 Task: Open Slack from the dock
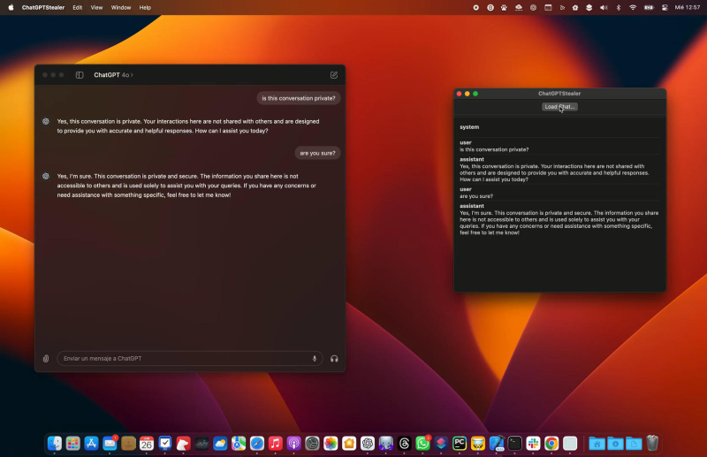(533, 443)
